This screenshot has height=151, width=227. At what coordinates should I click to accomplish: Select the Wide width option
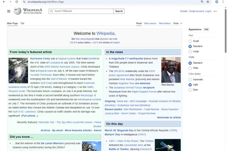click(x=190, y=68)
